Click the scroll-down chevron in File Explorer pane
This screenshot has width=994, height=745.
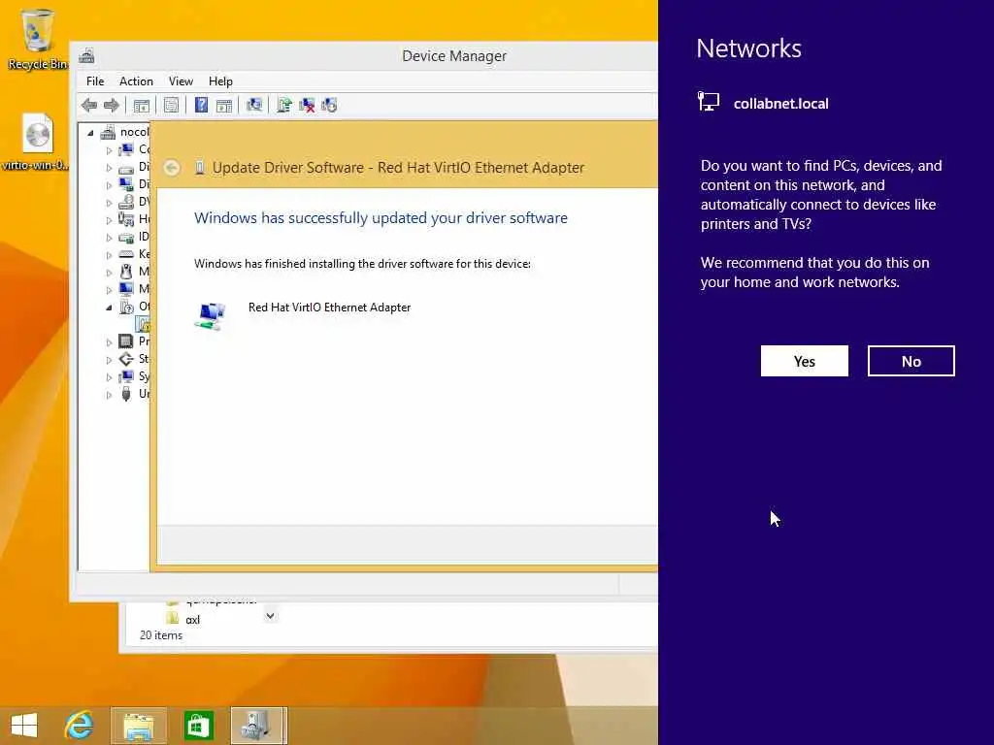click(x=270, y=615)
